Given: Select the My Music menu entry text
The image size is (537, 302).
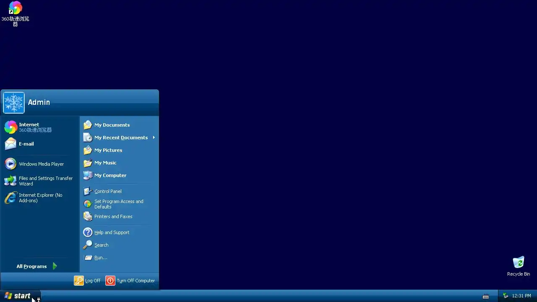Looking at the screenshot, I should click(105, 163).
